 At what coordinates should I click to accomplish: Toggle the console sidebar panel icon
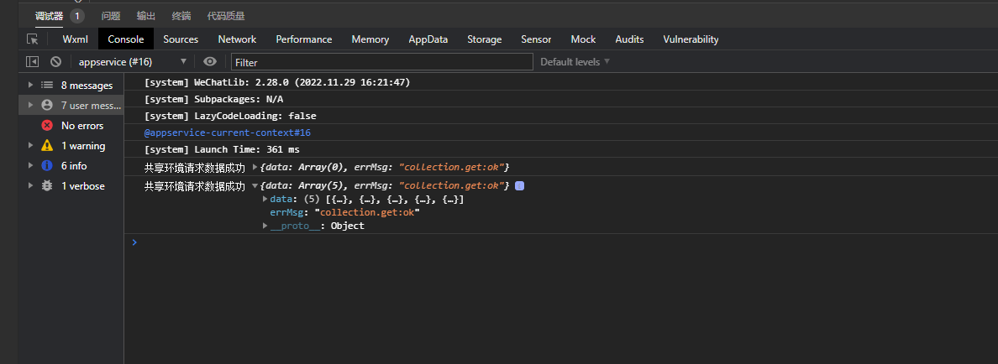[x=33, y=61]
